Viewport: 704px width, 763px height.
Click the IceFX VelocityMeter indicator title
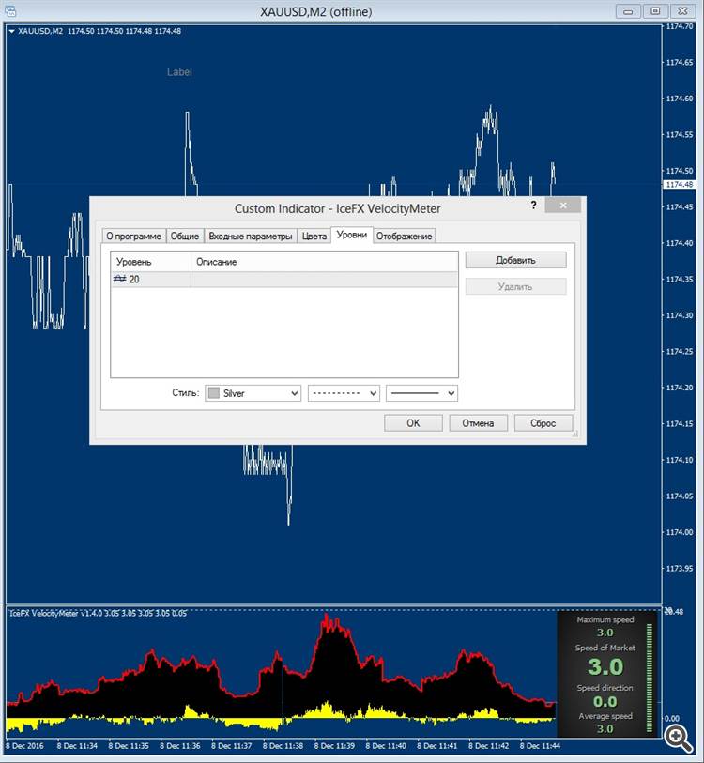(98, 613)
